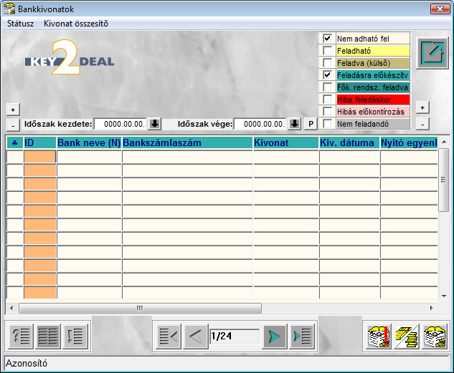Click the left minus button by period start

(13, 125)
